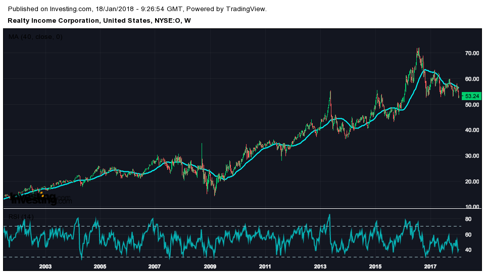Click the RSI 80 axis value
Screen dimensions: 485x273
[x=468, y=219]
